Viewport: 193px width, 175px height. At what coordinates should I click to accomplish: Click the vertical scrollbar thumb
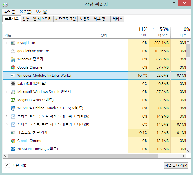pos(188,50)
